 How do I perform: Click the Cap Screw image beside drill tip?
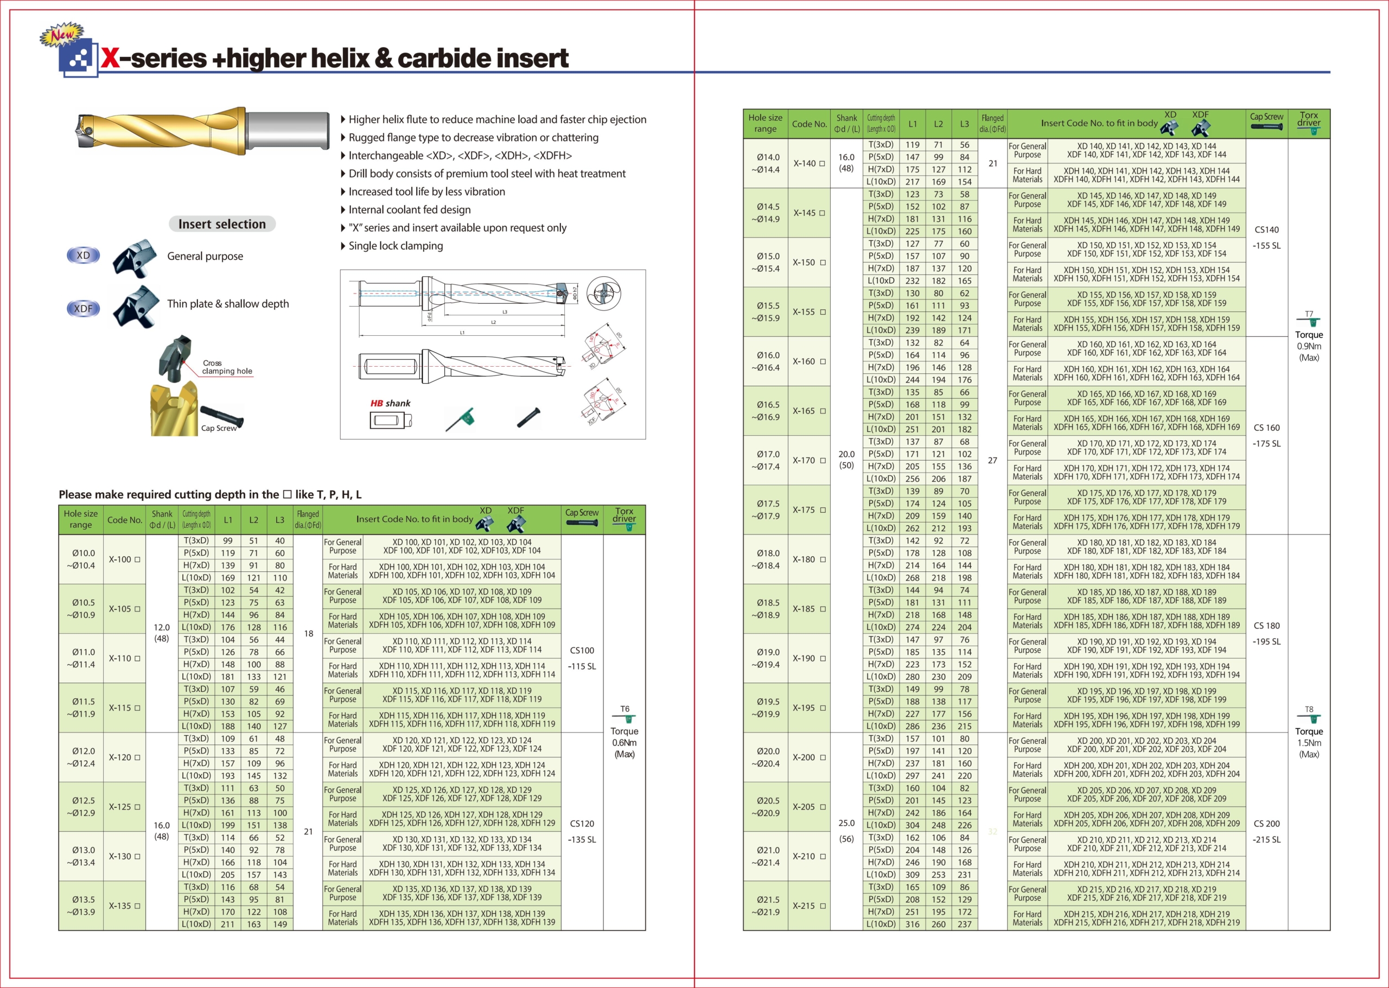tap(221, 417)
